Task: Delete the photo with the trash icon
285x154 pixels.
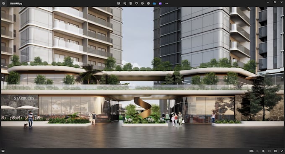Action: click(130, 3)
